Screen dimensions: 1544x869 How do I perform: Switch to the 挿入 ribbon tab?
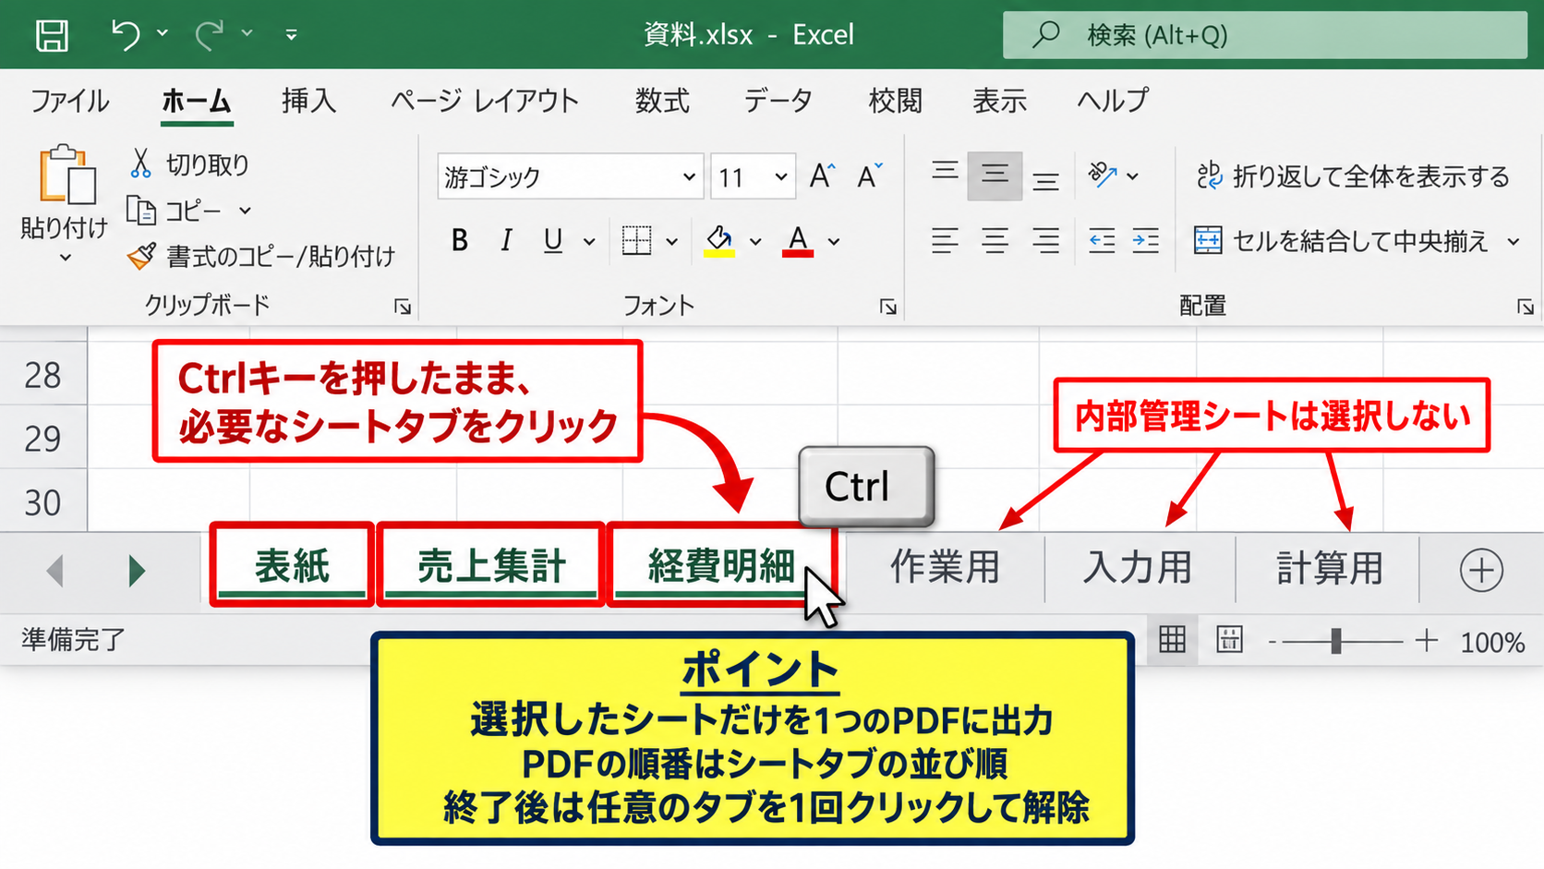(x=308, y=100)
